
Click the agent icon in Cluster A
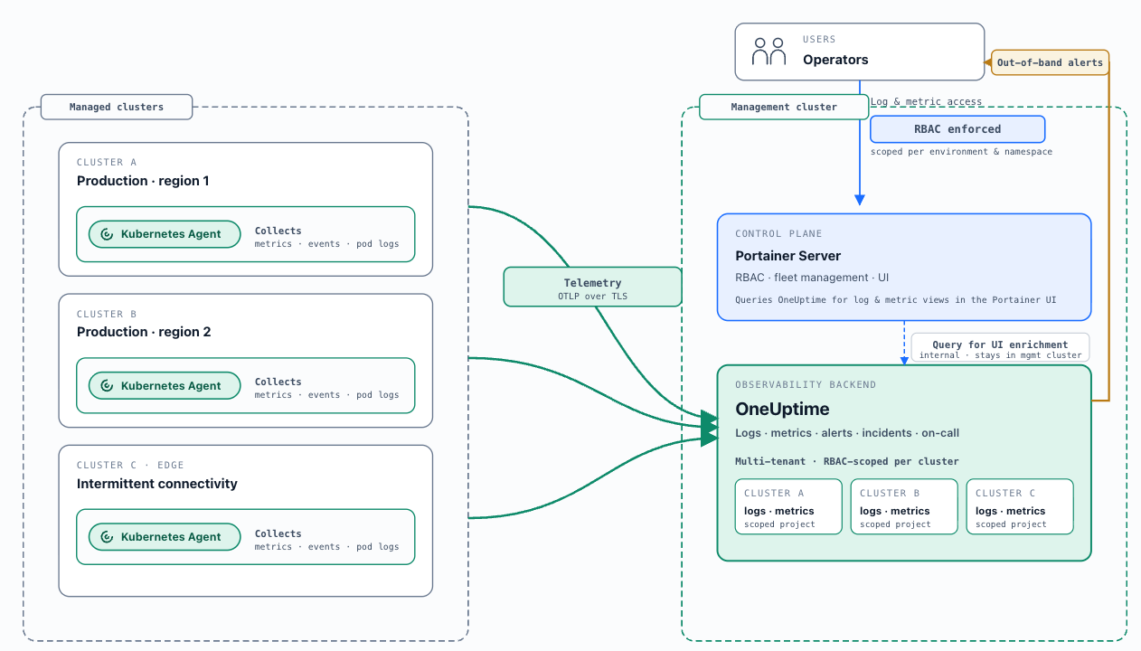[107, 234]
